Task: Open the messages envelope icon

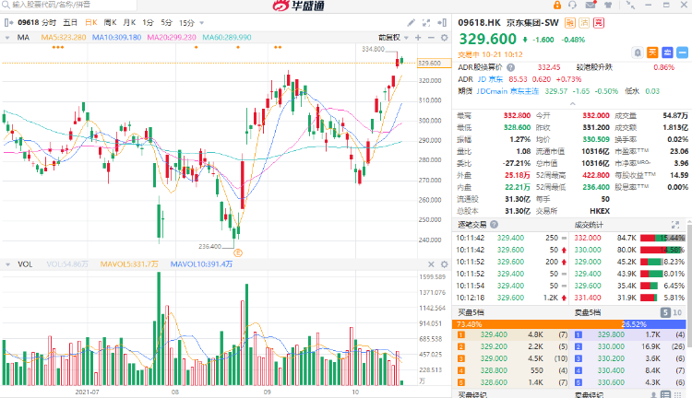Action: (x=591, y=5)
